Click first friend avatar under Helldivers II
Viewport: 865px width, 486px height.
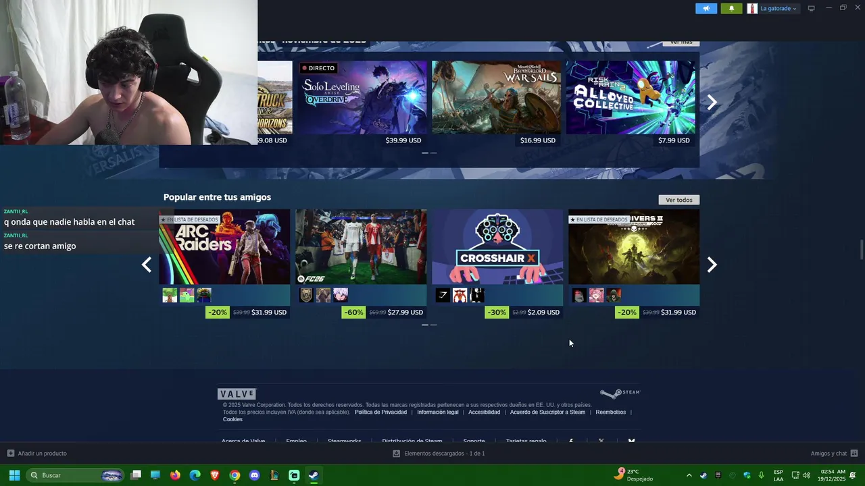pos(579,295)
